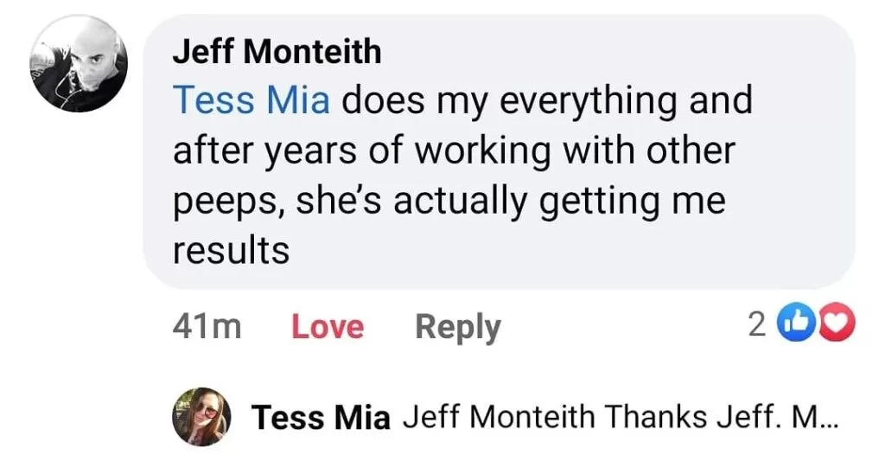Click the bold Tess Mia name in reply
The image size is (885, 455).
click(321, 418)
